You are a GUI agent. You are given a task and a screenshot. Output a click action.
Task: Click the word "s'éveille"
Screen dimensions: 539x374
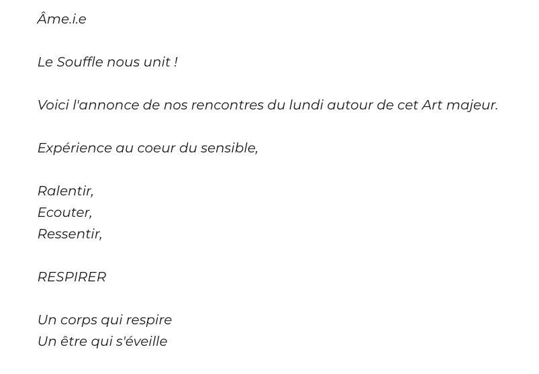click(142, 342)
